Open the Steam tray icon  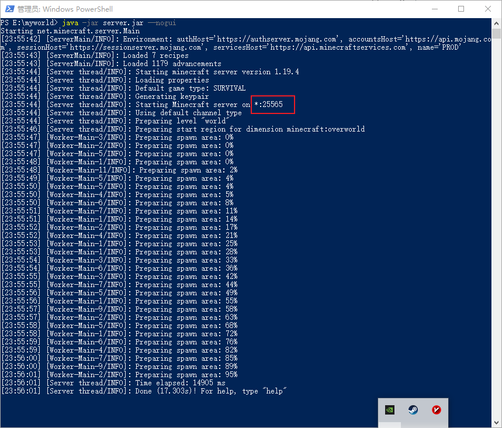point(413,410)
